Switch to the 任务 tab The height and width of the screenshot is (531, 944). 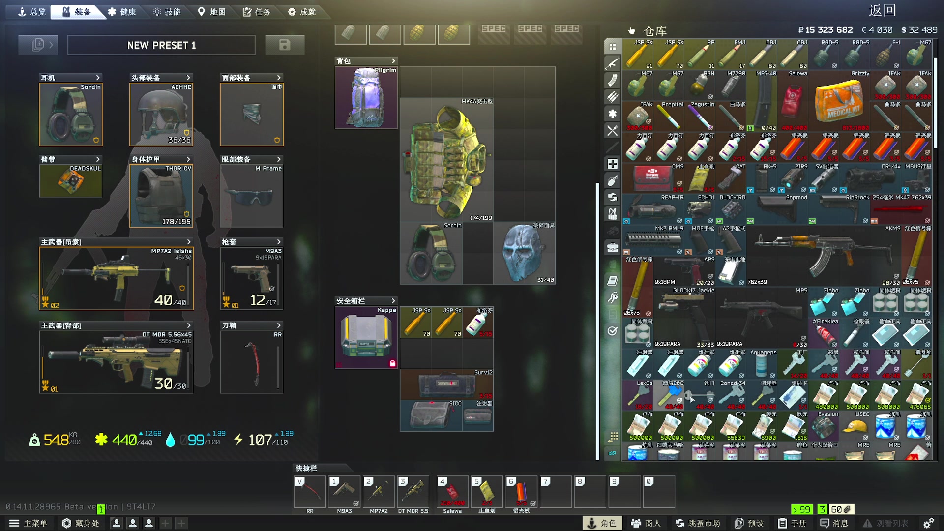(x=257, y=12)
